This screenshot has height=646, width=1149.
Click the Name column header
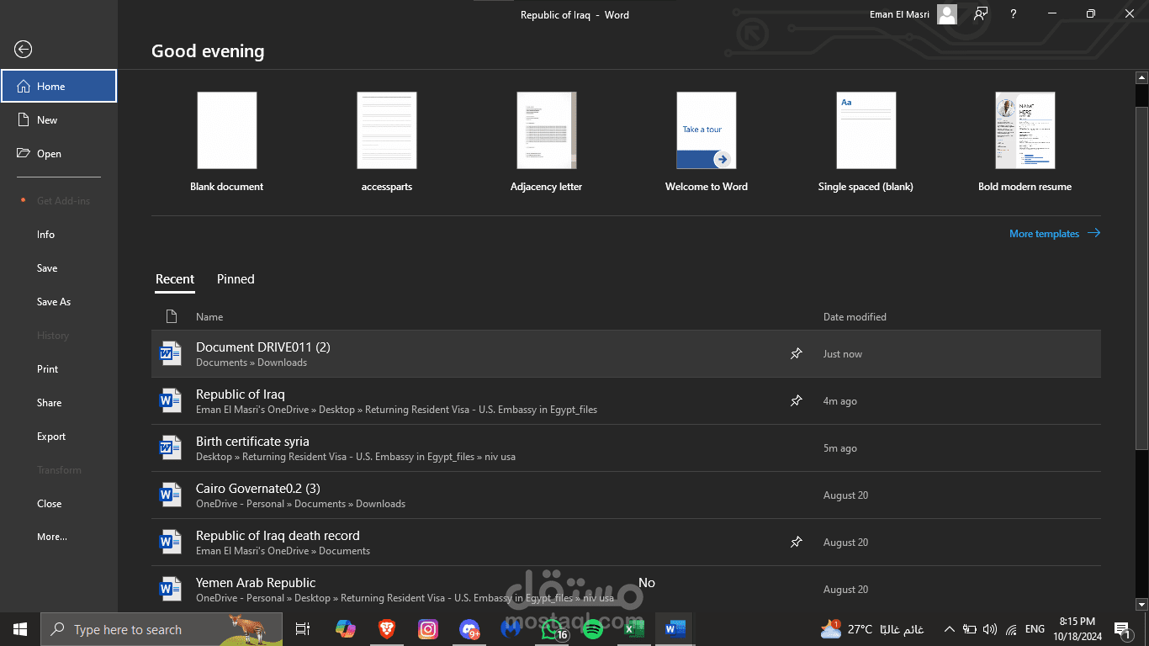click(209, 317)
